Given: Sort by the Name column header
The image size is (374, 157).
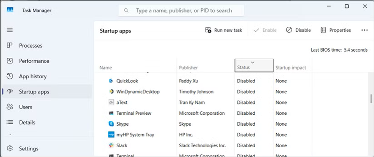Looking at the screenshot, I should [x=106, y=67].
